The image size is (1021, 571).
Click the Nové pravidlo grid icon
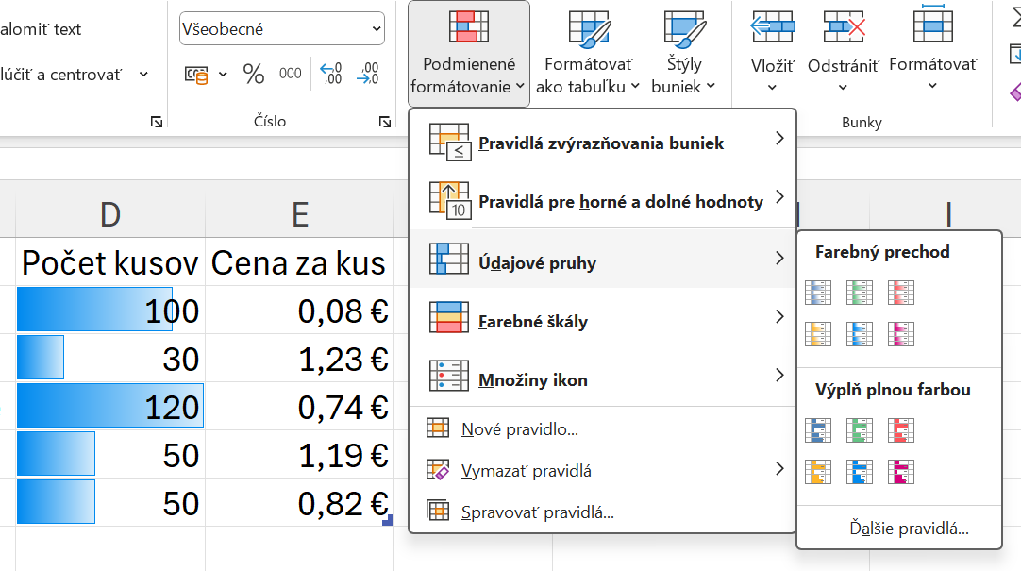438,428
